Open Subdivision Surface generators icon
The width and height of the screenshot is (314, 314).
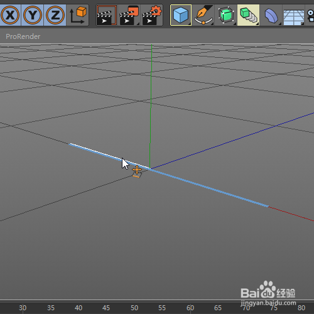tap(226, 15)
